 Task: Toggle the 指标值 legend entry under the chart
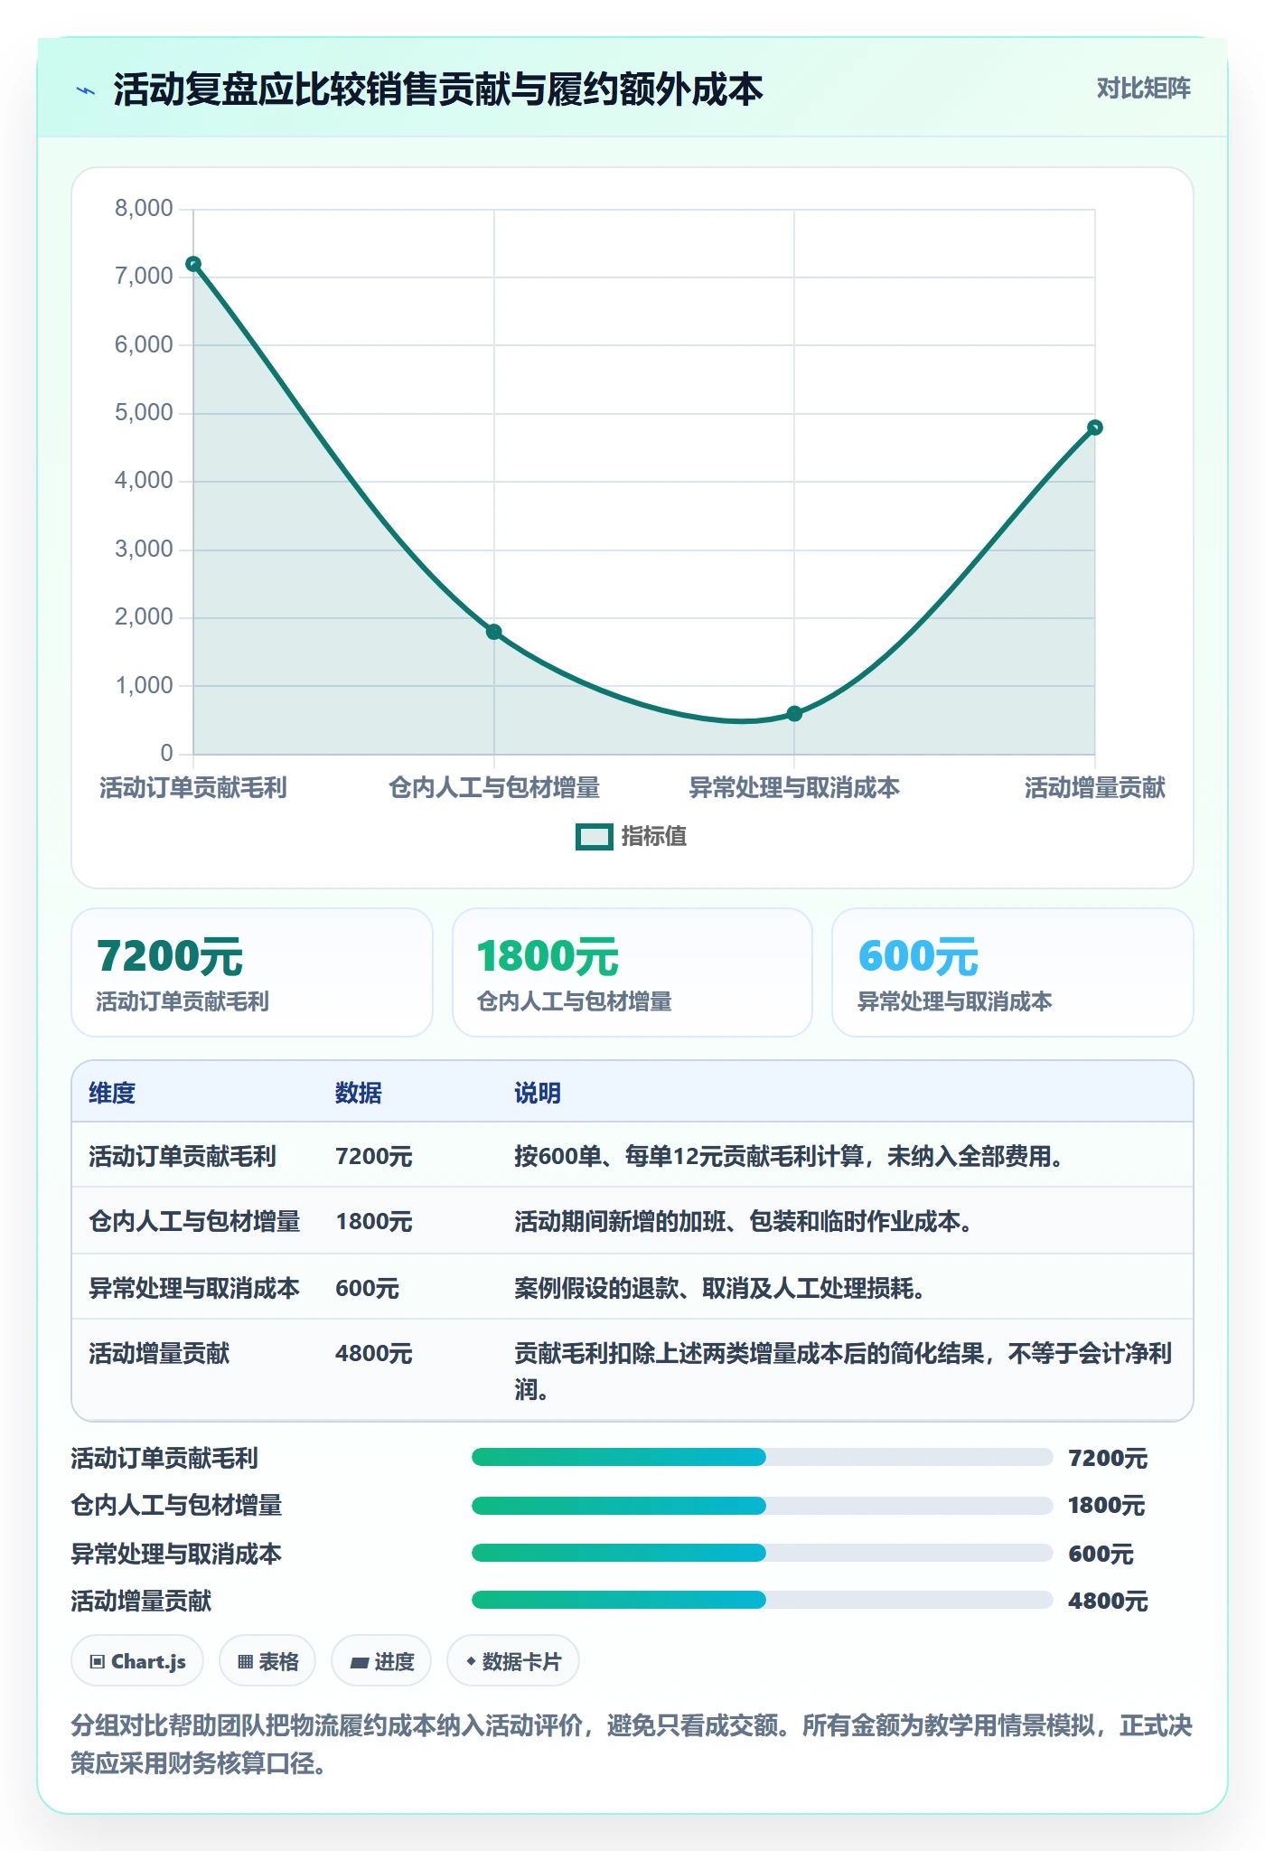coord(632,836)
